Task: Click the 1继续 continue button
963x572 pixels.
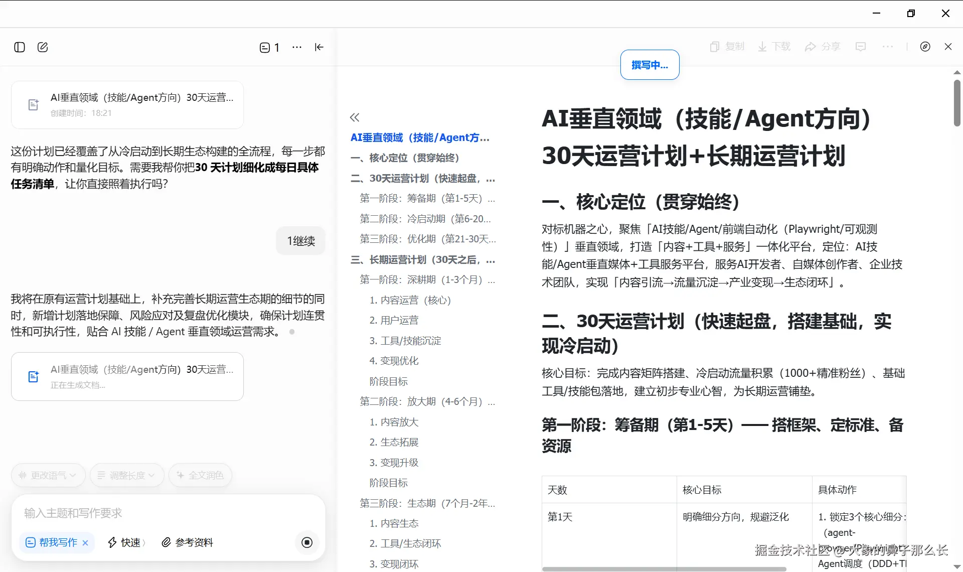Action: point(300,240)
